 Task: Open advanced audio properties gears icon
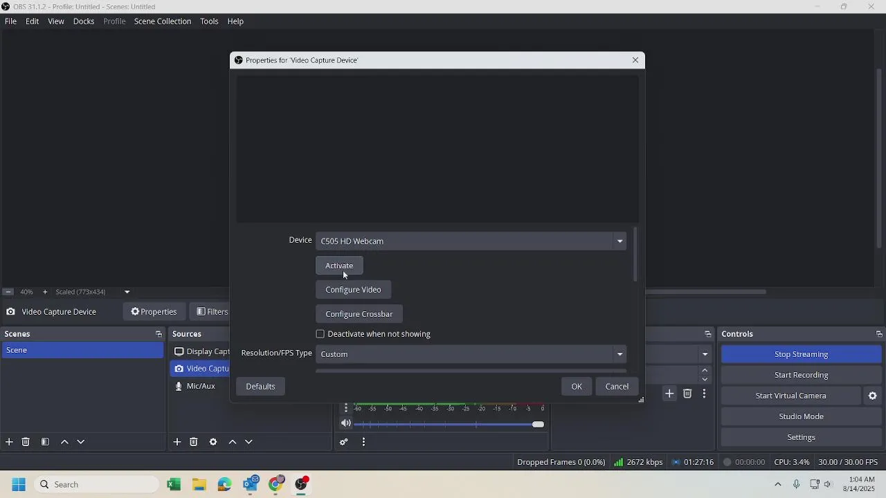click(x=344, y=442)
